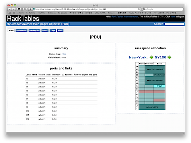Click the RackTables logo
191x143 pixels.
tap(23, 18)
